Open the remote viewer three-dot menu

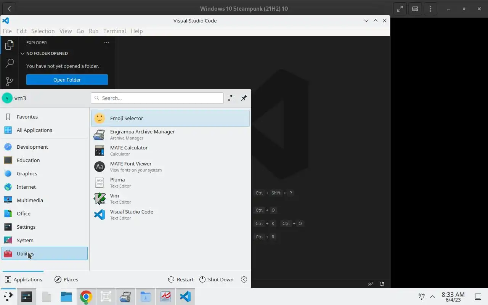pos(430,8)
